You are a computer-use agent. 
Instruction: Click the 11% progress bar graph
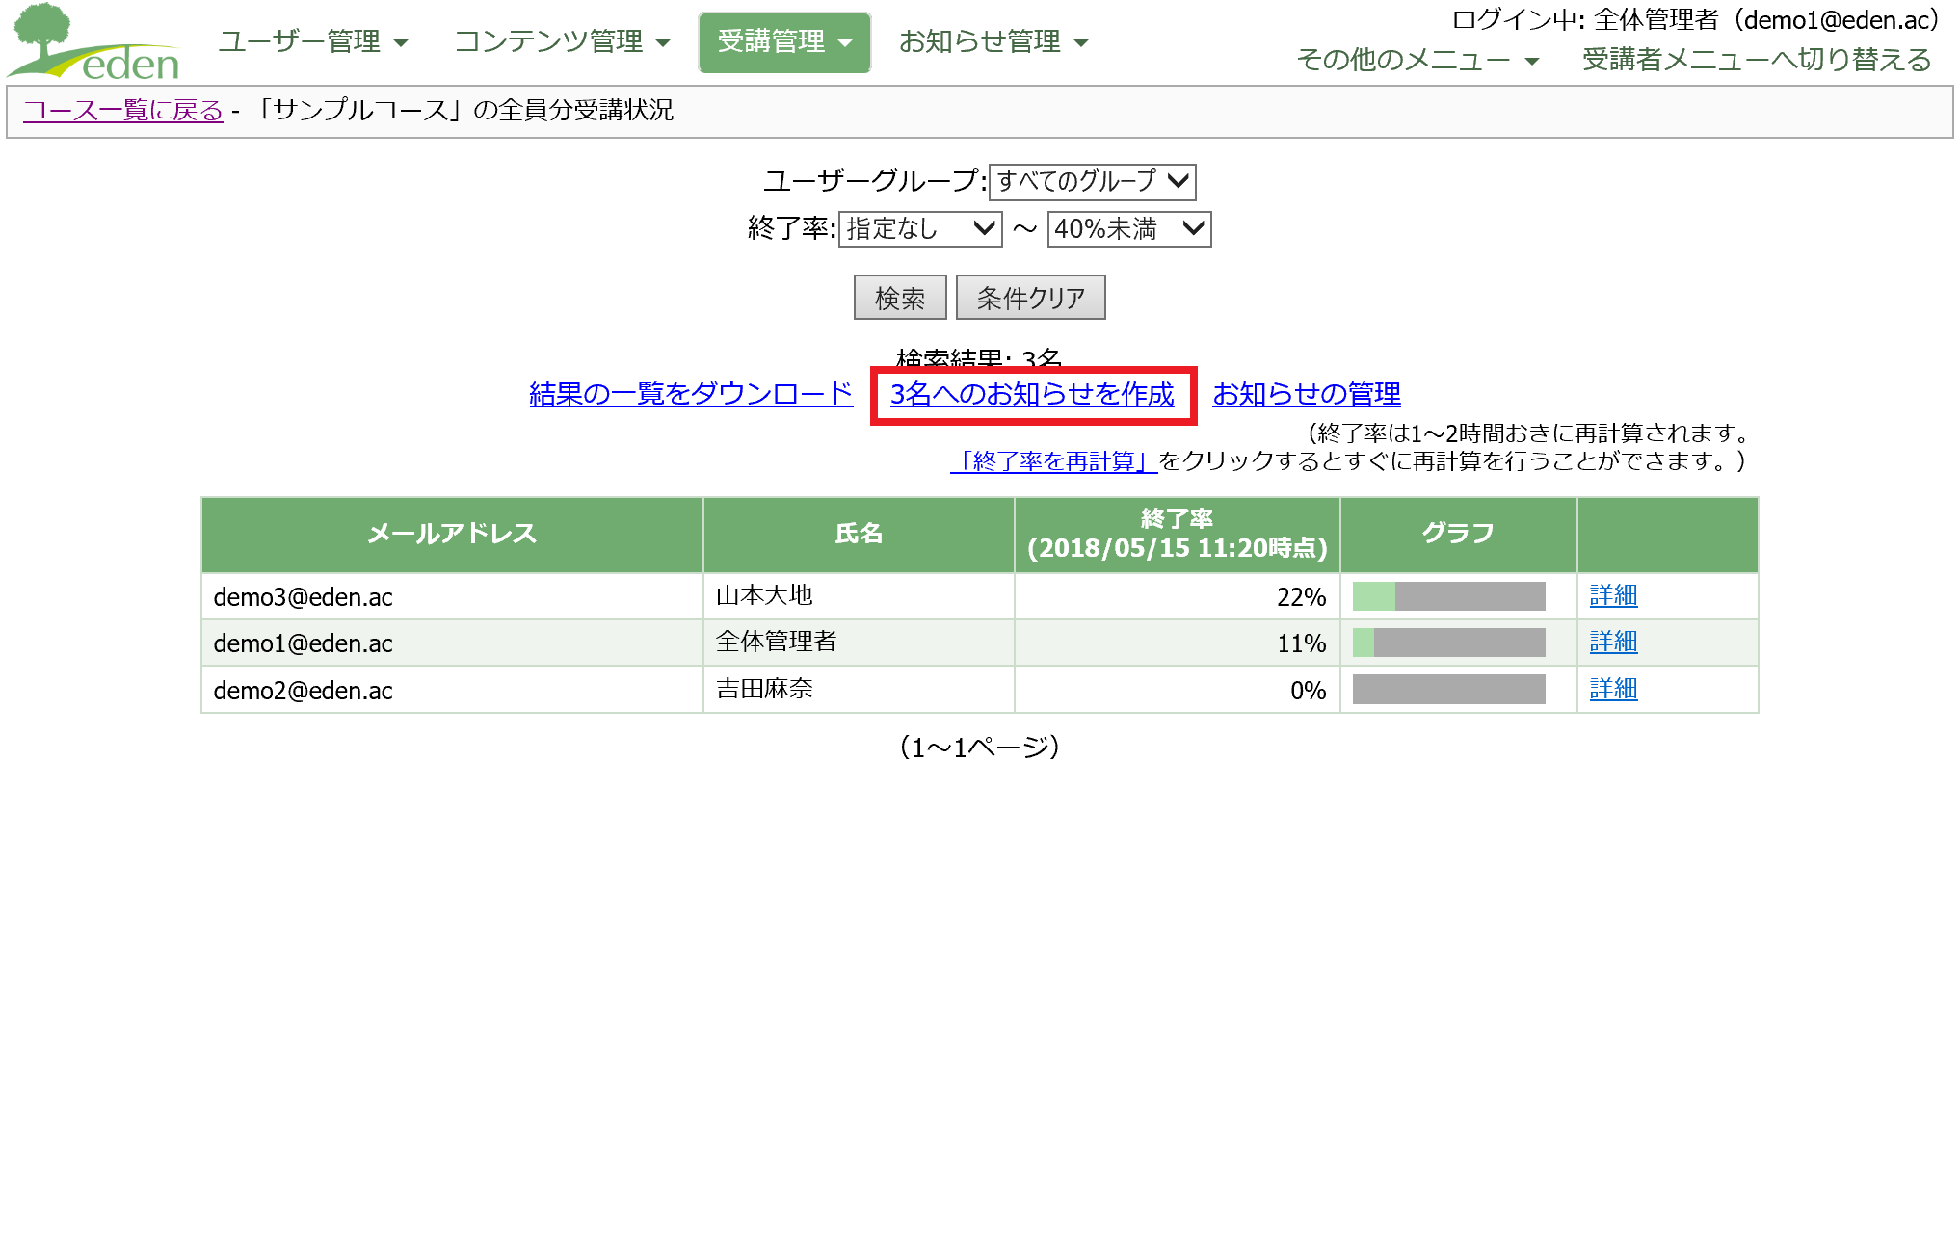point(1448,643)
